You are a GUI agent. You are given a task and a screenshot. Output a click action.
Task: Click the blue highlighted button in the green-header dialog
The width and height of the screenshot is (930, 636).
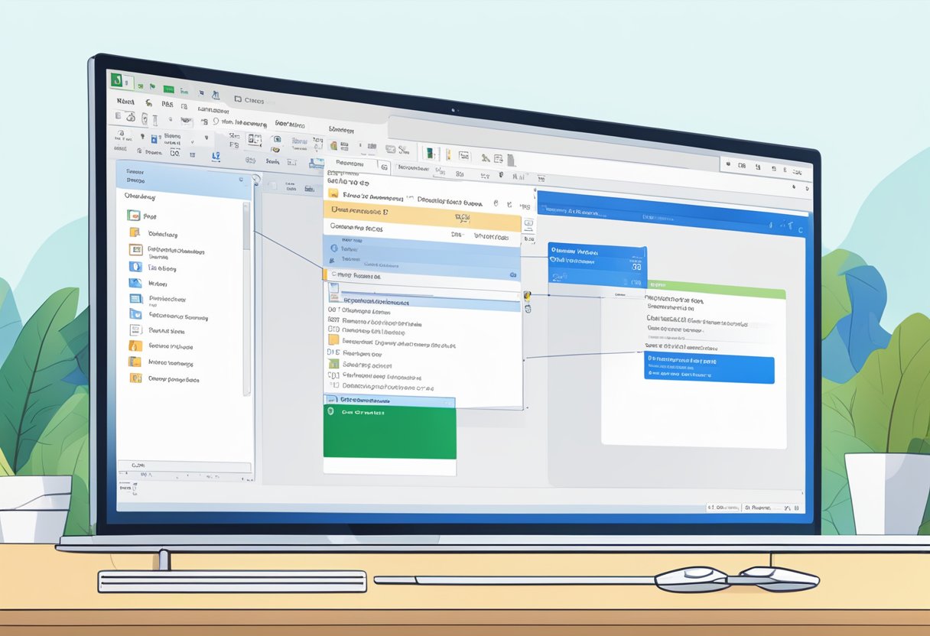coord(710,368)
